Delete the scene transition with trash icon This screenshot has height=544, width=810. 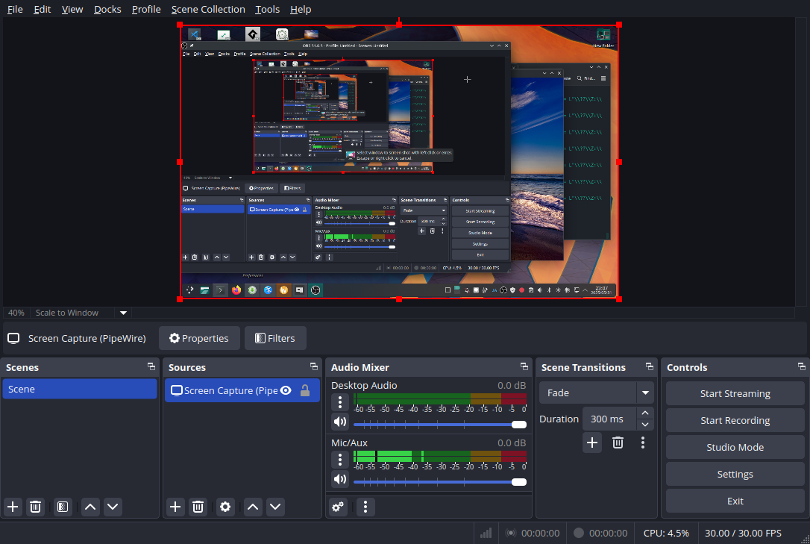pos(618,443)
